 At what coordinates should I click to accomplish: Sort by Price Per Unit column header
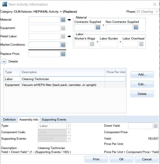116,72
